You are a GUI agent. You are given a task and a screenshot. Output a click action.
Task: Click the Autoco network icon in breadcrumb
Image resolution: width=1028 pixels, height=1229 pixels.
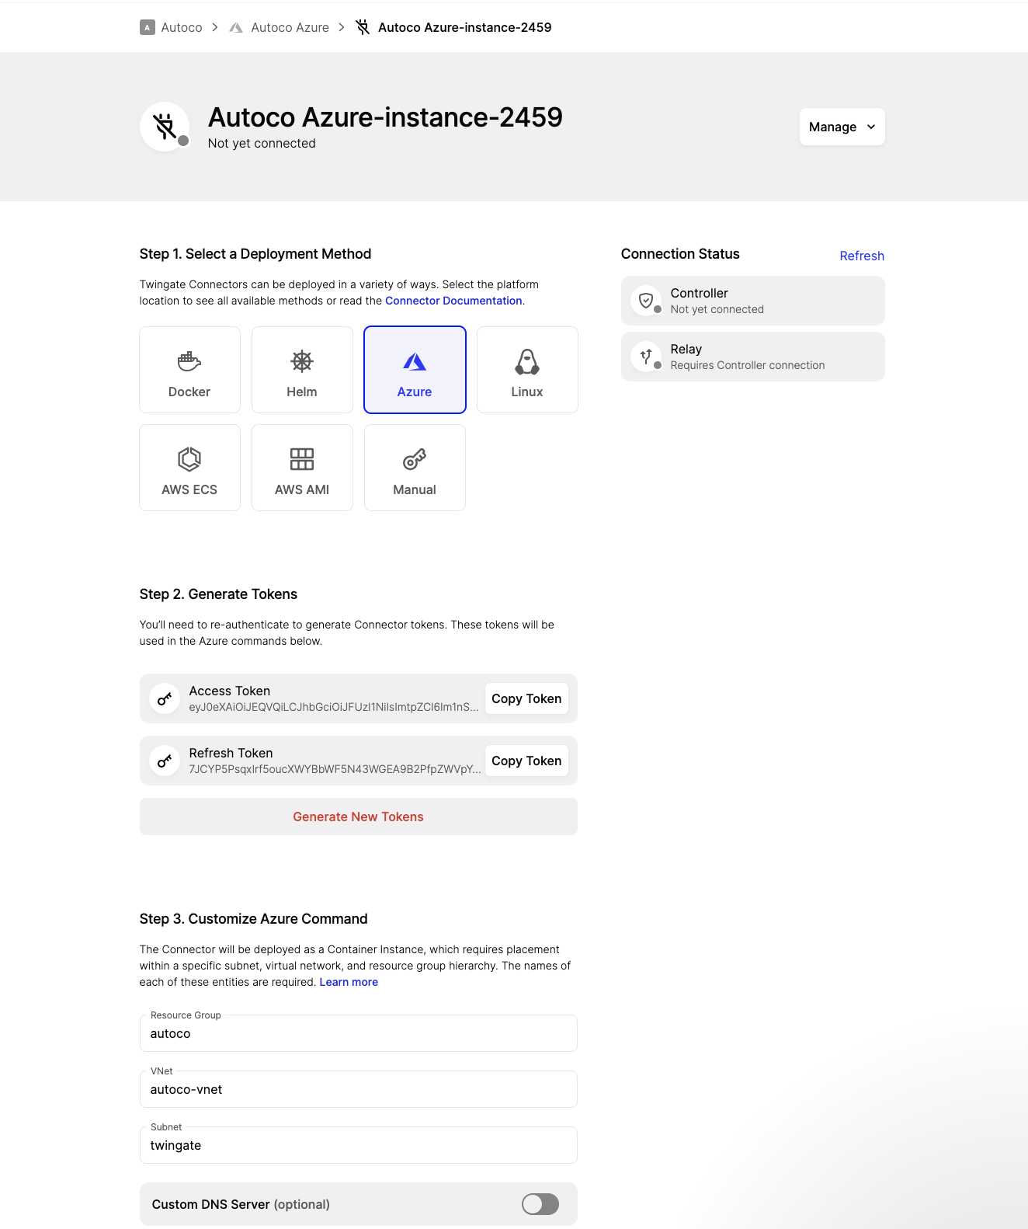click(x=147, y=27)
